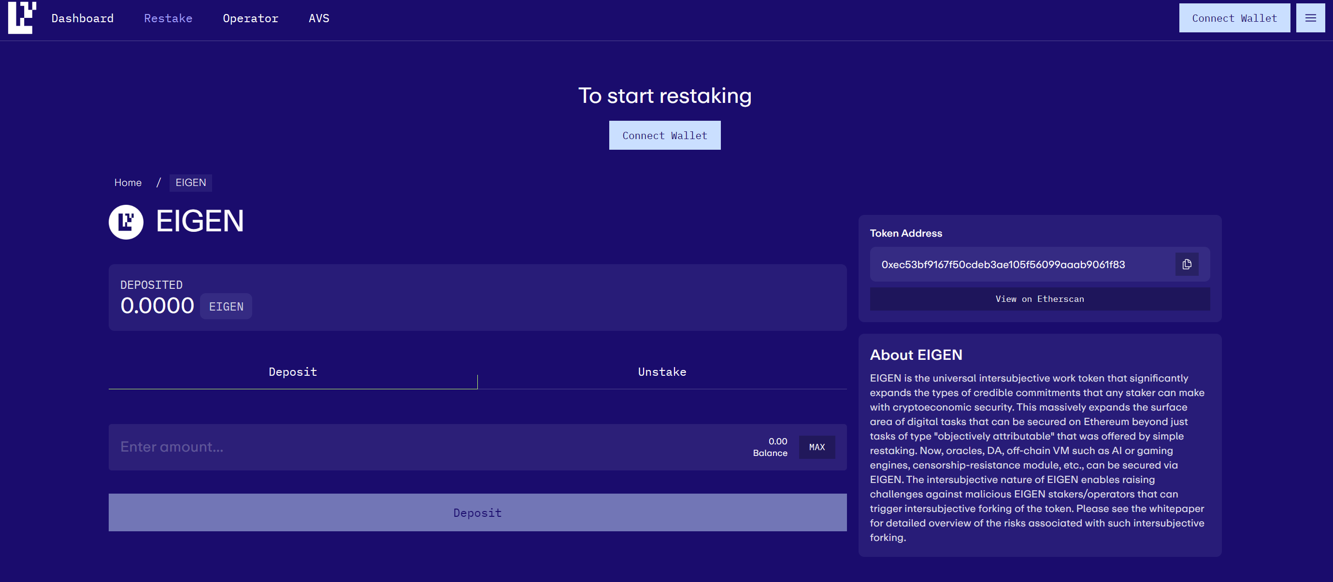Viewport: 1333px width, 582px height.
Task: Click the deposited amount 0.0000
Action: (x=157, y=306)
